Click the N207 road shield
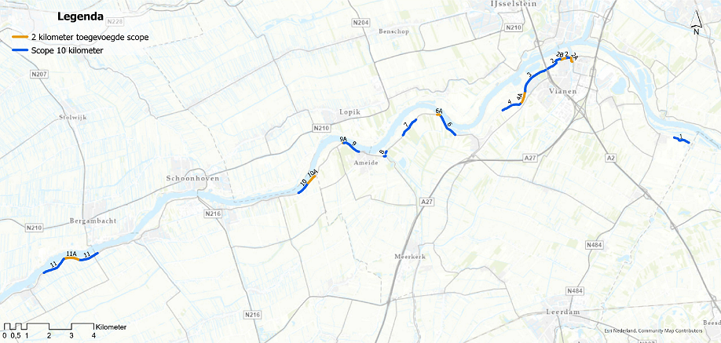The height and width of the screenshot is (343, 721). tap(38, 74)
